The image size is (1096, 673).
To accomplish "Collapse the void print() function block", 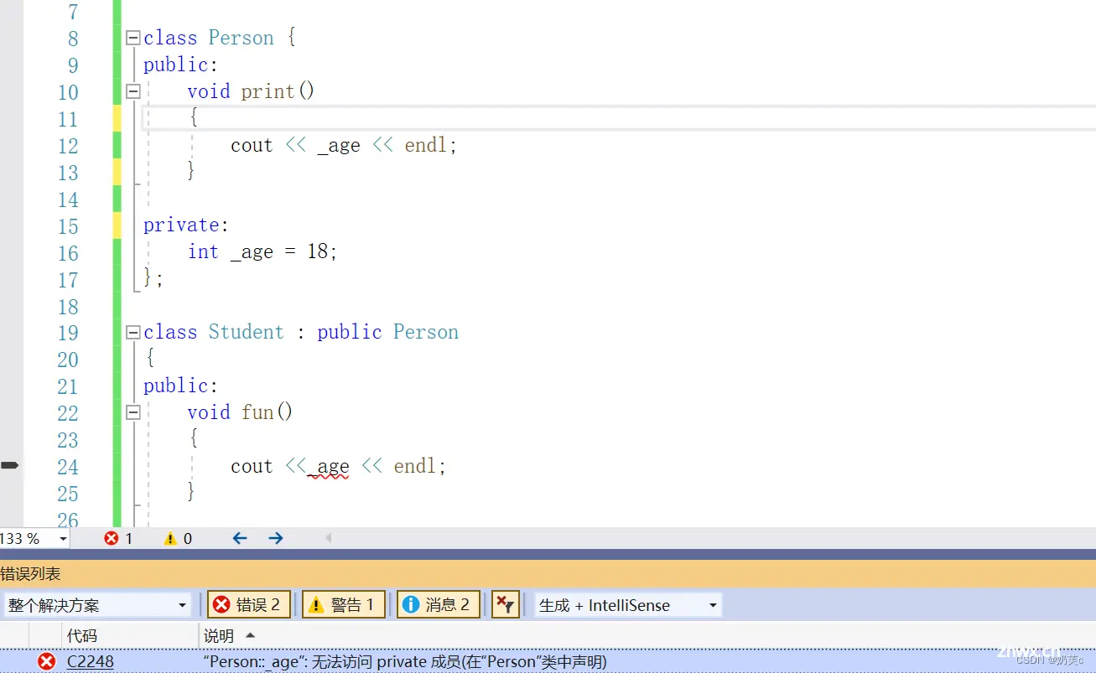I will pos(132,92).
